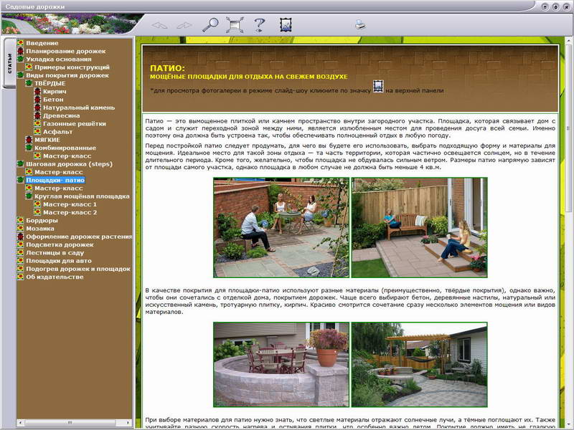Screen dimensions: 574x430
Task: Click the green icon beside Площадки- патио
Action: pos(21,180)
